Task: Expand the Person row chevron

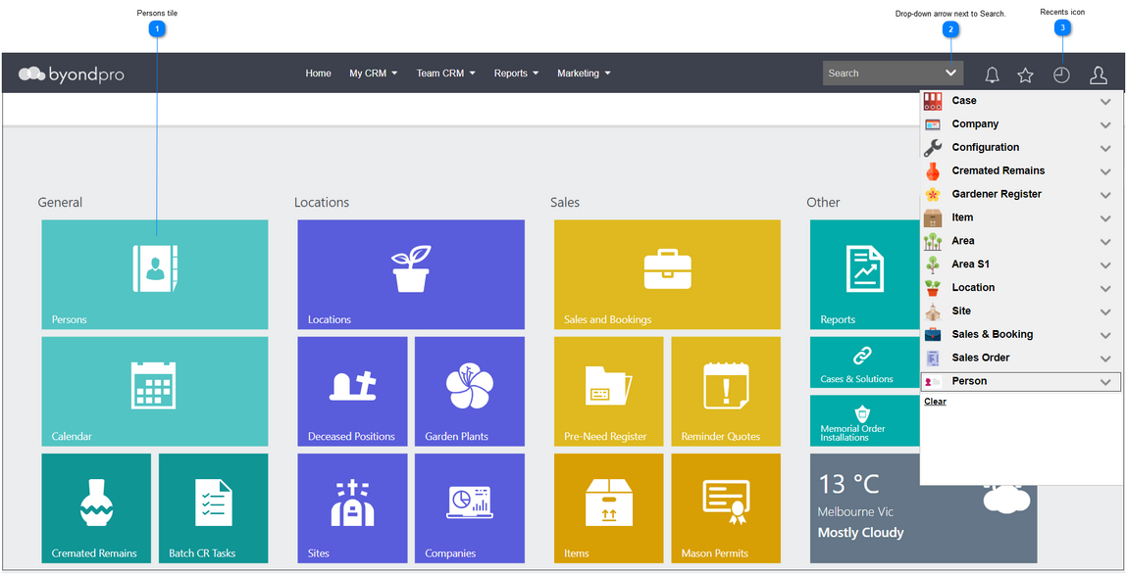Action: 1105,382
